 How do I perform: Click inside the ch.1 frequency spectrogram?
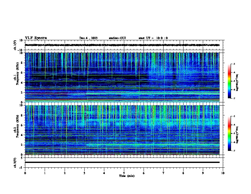(122, 77)
